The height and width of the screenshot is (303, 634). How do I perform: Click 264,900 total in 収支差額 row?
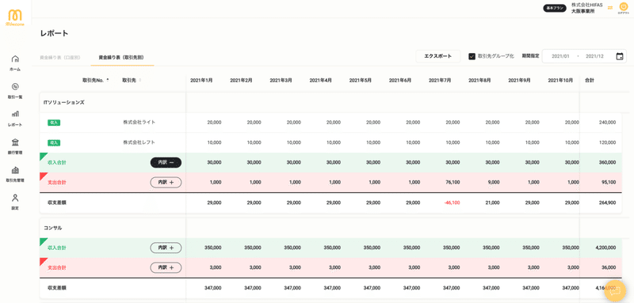(608, 203)
